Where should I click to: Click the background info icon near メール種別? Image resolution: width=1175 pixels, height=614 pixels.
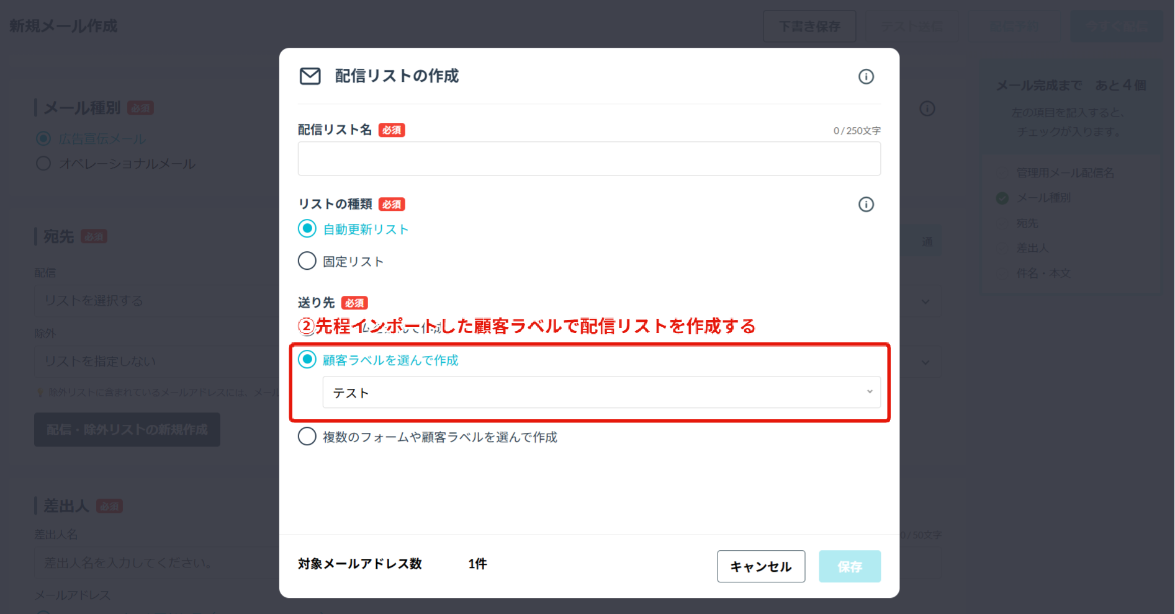click(x=927, y=109)
